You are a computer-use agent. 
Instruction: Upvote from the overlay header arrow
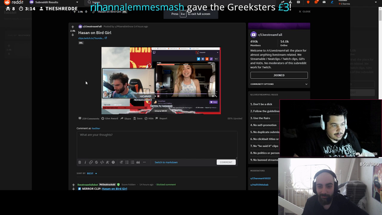[x=75, y=12]
